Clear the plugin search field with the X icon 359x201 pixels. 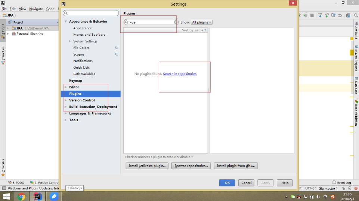tap(176, 22)
